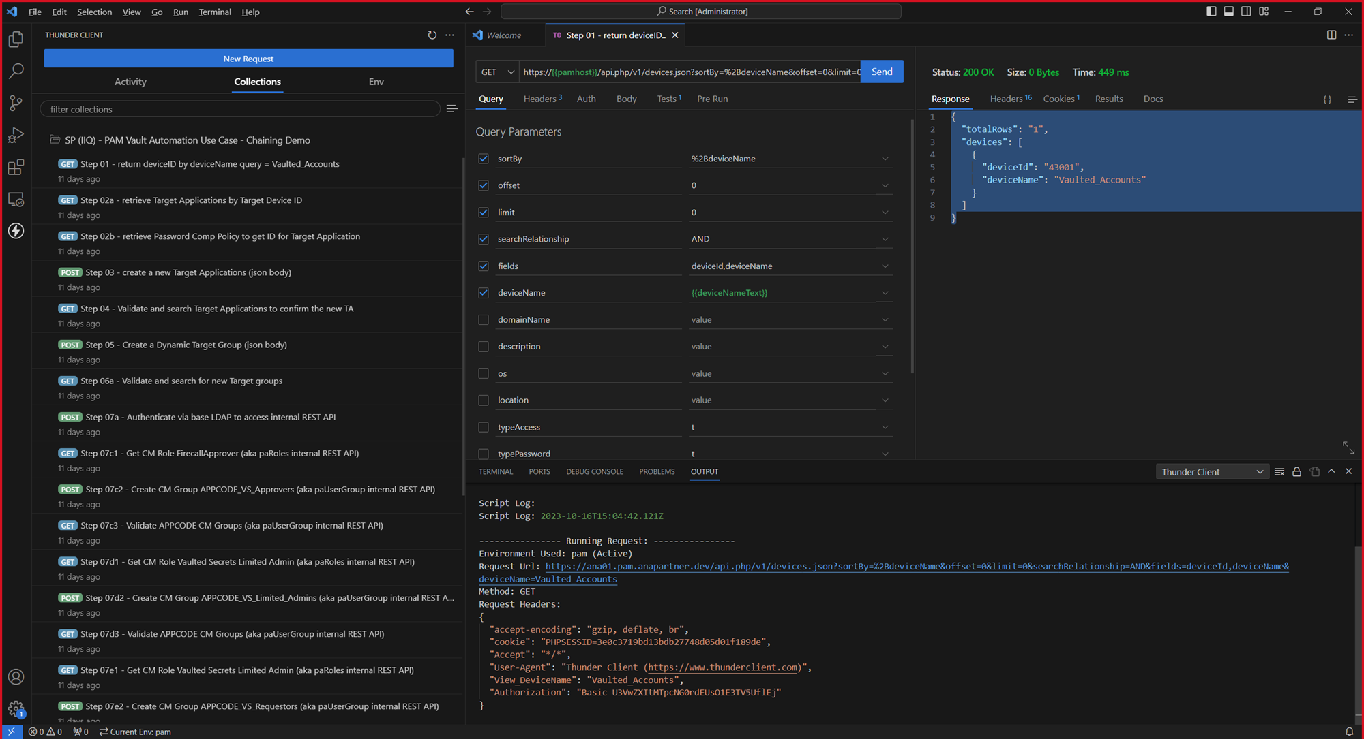Screen dimensions: 1364x739
Task: Open the GET method dropdown
Action: click(498, 72)
